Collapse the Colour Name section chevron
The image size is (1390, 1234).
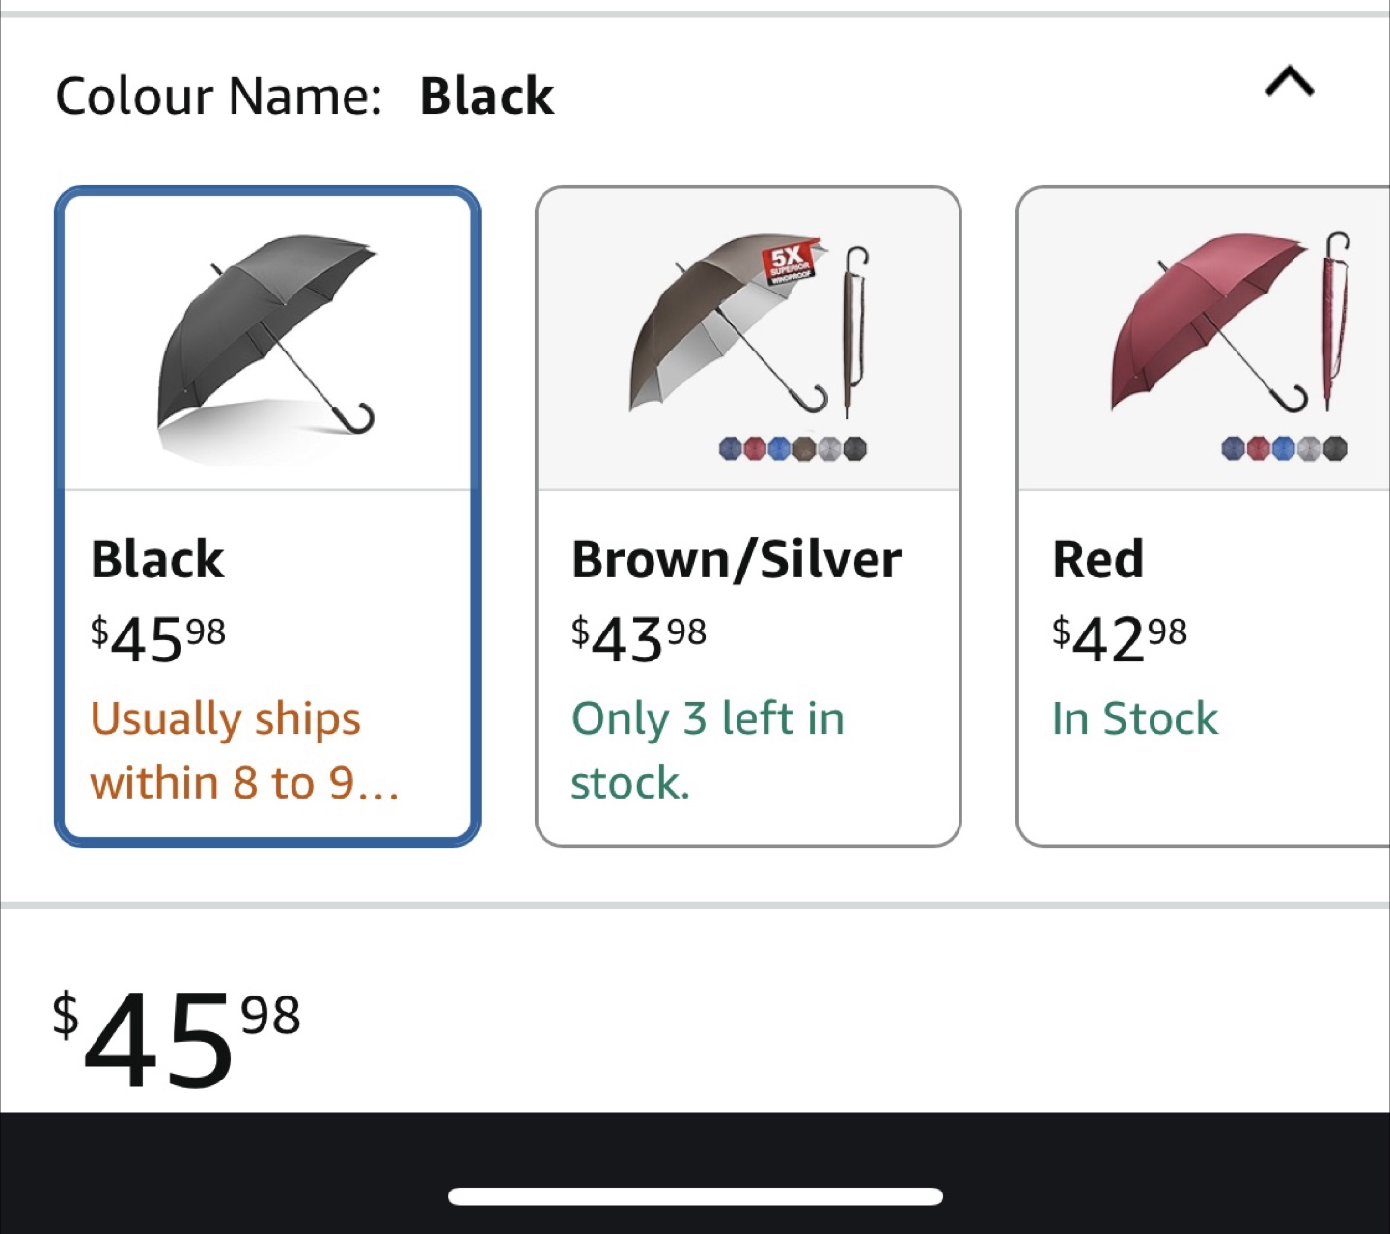[x=1290, y=83]
